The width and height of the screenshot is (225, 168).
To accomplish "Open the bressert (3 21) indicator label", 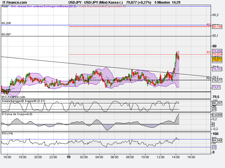I will tap(19, 101).
